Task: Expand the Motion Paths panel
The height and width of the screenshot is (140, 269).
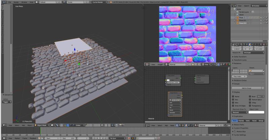Action: (239, 125)
